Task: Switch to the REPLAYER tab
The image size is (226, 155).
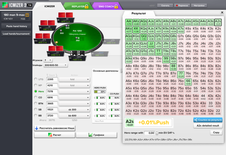Action: point(78,6)
